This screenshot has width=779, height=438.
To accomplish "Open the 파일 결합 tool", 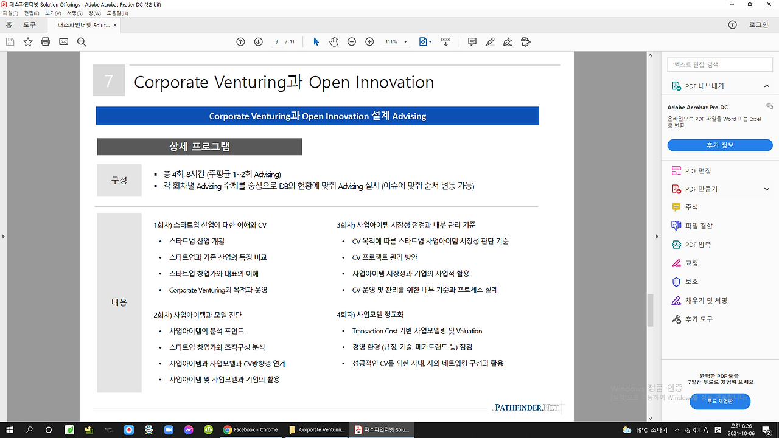I will (x=692, y=226).
